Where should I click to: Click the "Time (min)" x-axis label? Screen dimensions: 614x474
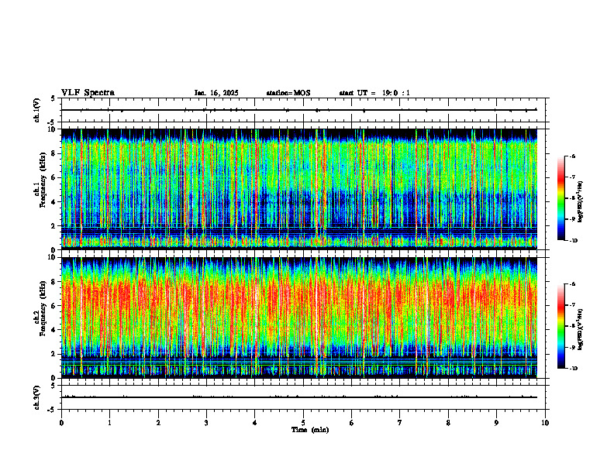click(310, 430)
